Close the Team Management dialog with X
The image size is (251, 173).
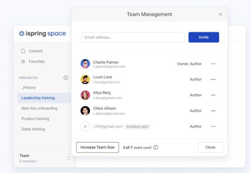tap(220, 14)
